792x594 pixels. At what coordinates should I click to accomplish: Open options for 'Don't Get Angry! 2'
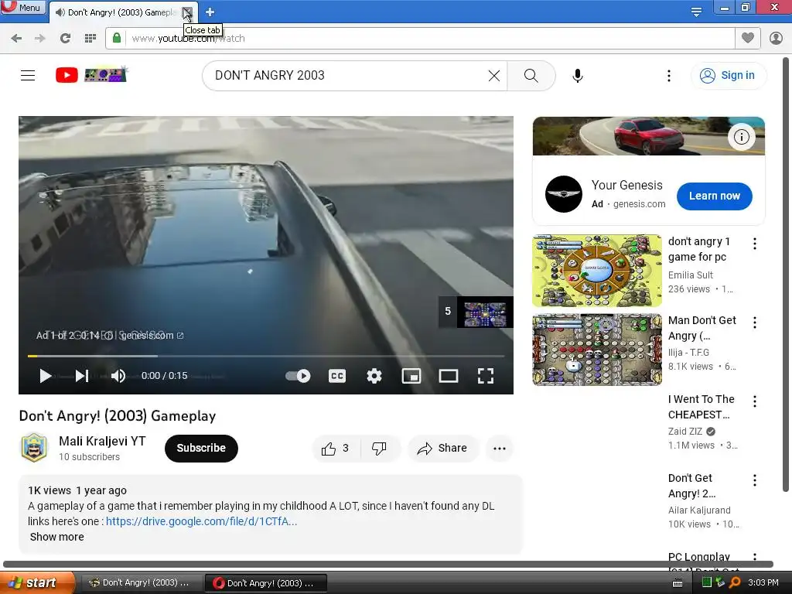coord(755,480)
